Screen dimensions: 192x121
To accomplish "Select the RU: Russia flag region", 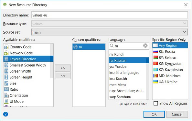I will pos(155,52).
